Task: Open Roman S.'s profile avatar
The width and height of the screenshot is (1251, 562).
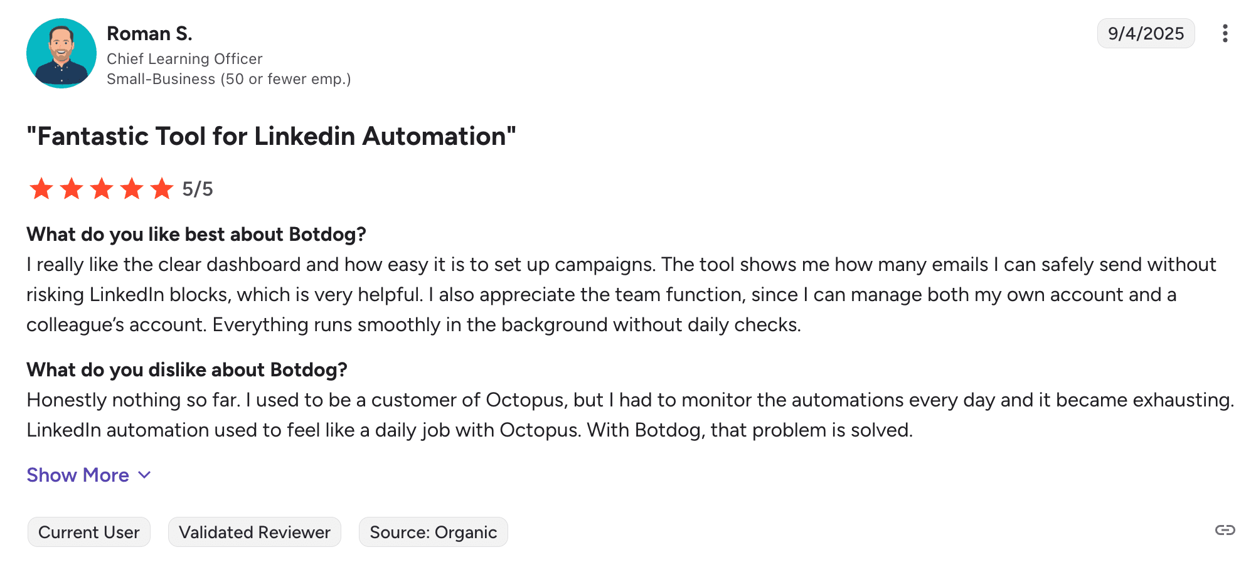Action: pos(61,53)
